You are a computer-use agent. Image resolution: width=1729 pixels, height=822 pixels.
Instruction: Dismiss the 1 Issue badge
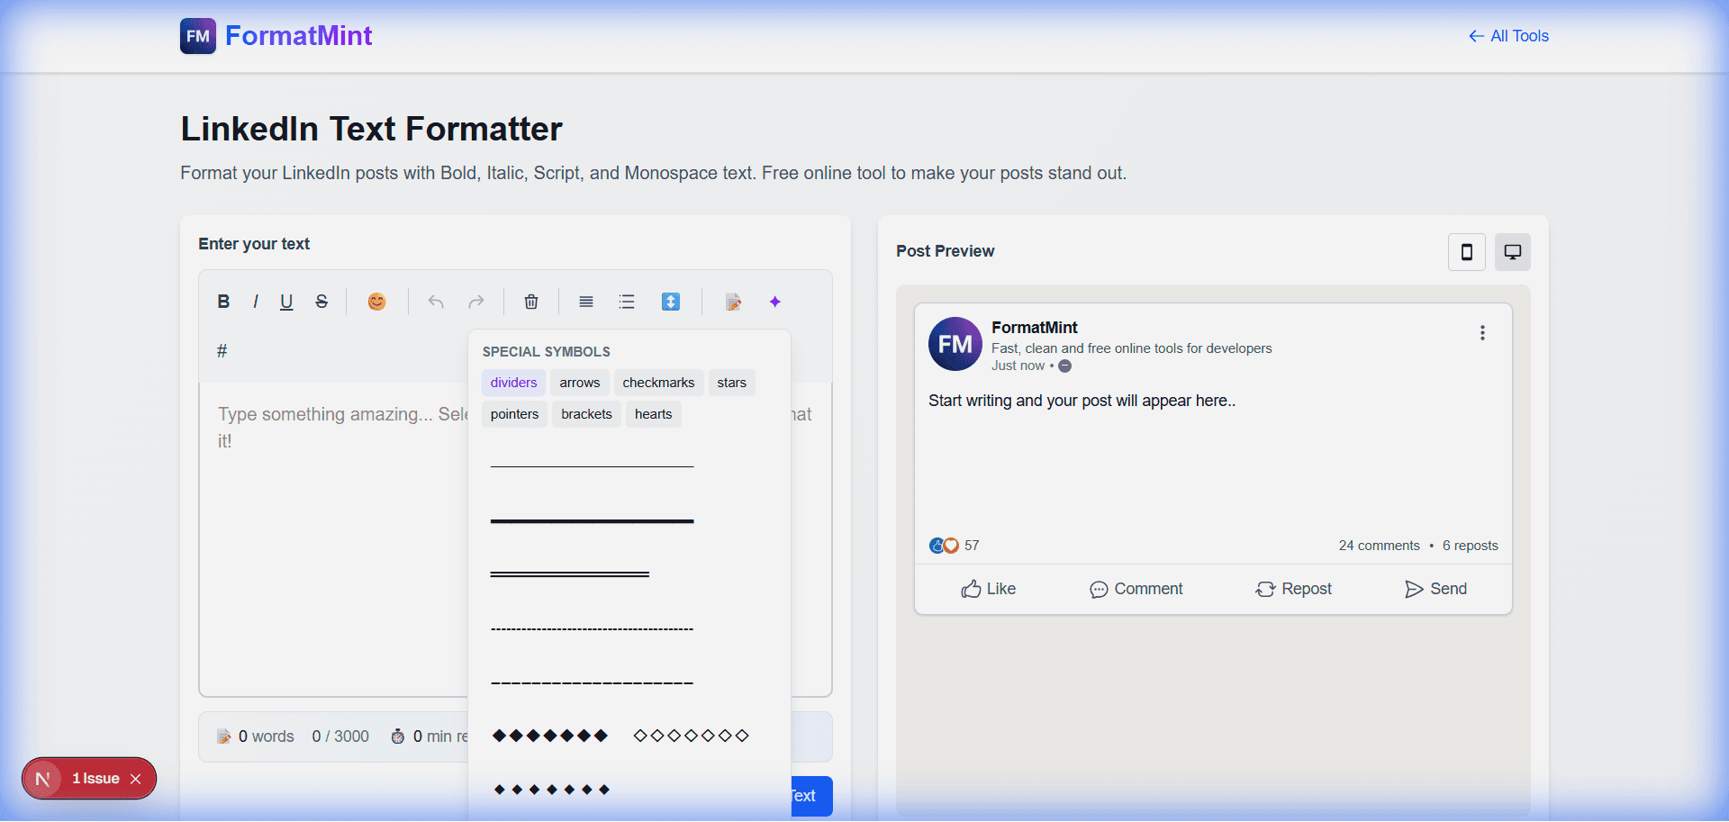pyautogui.click(x=136, y=779)
